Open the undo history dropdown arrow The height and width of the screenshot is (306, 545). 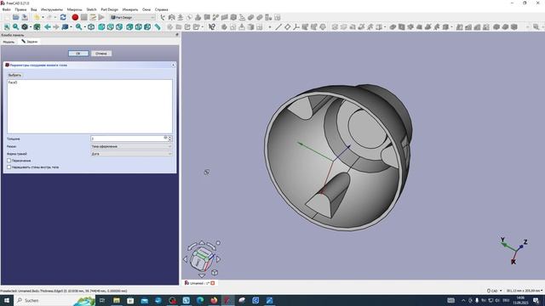click(x=43, y=17)
